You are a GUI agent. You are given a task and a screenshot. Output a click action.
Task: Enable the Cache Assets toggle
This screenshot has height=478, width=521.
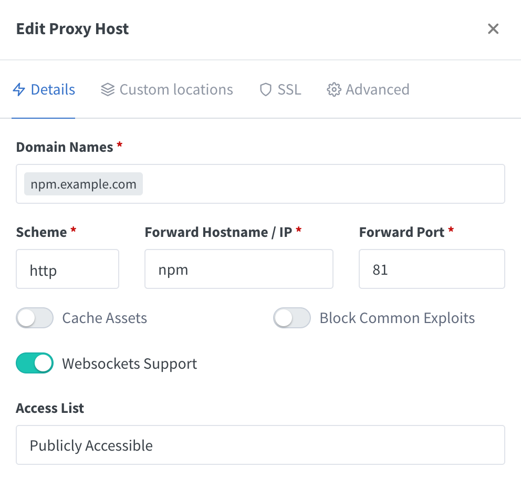point(35,318)
